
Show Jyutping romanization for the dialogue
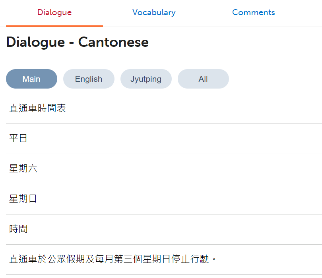[146, 79]
